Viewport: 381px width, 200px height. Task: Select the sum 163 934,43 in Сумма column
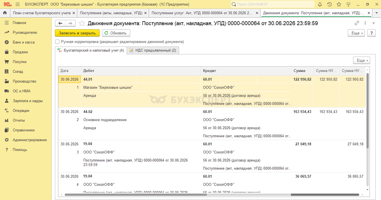click(302, 112)
